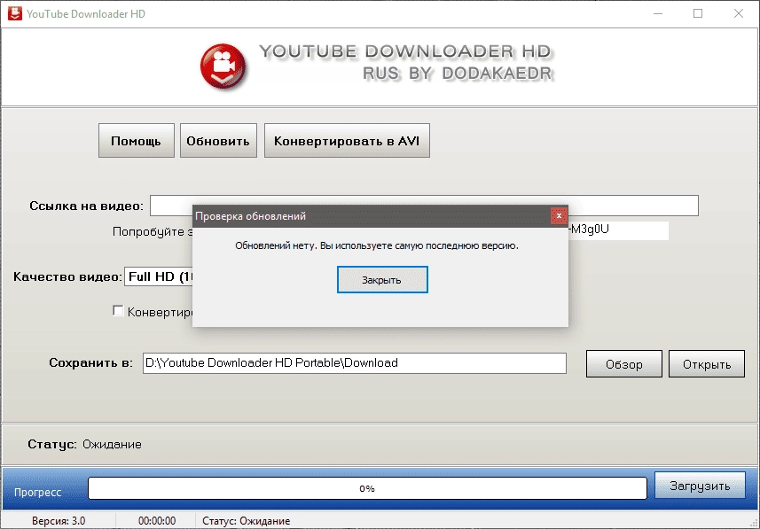Click the Качество видео label
Image resolution: width=760 pixels, height=529 pixels.
tap(67, 277)
